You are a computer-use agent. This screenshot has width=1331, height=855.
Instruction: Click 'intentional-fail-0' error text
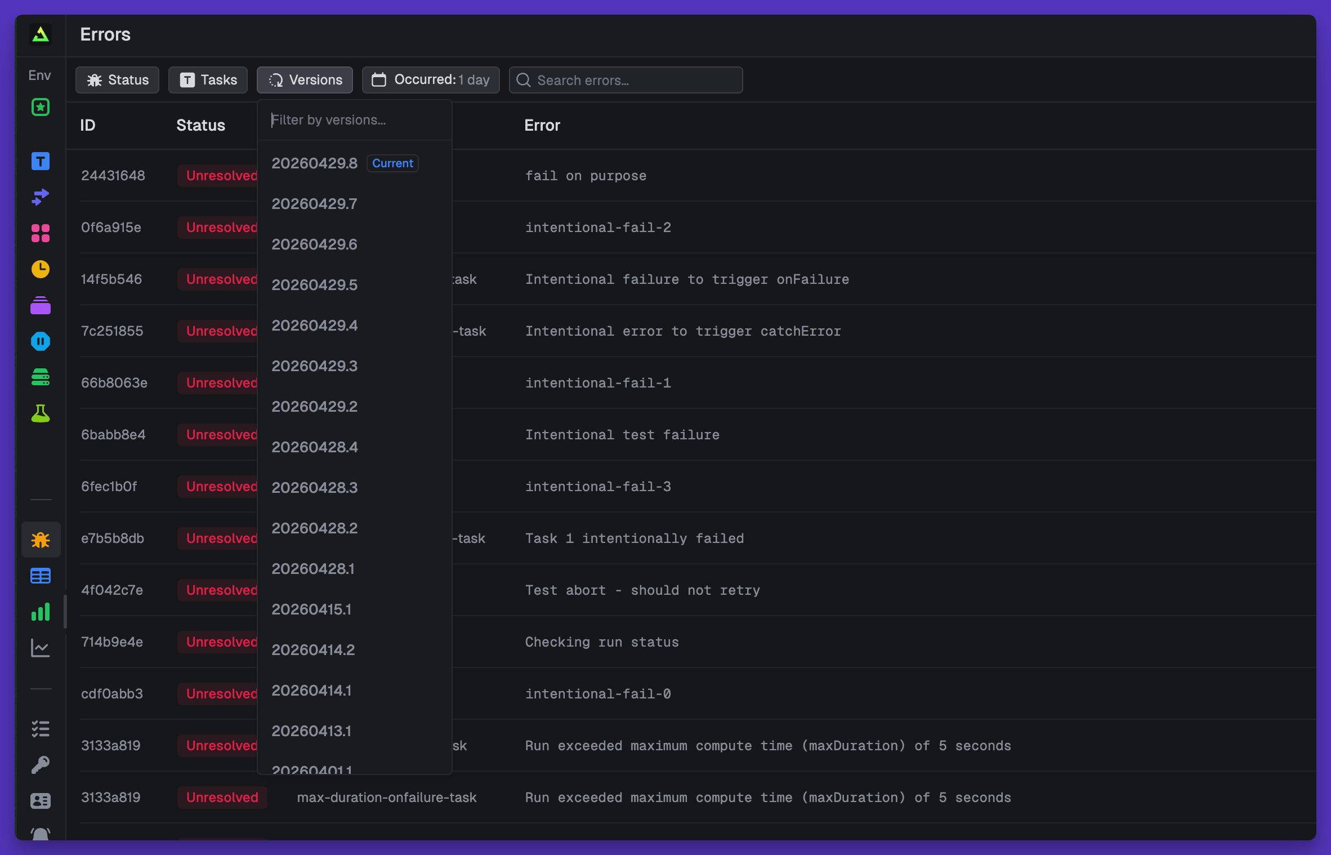coord(598,694)
